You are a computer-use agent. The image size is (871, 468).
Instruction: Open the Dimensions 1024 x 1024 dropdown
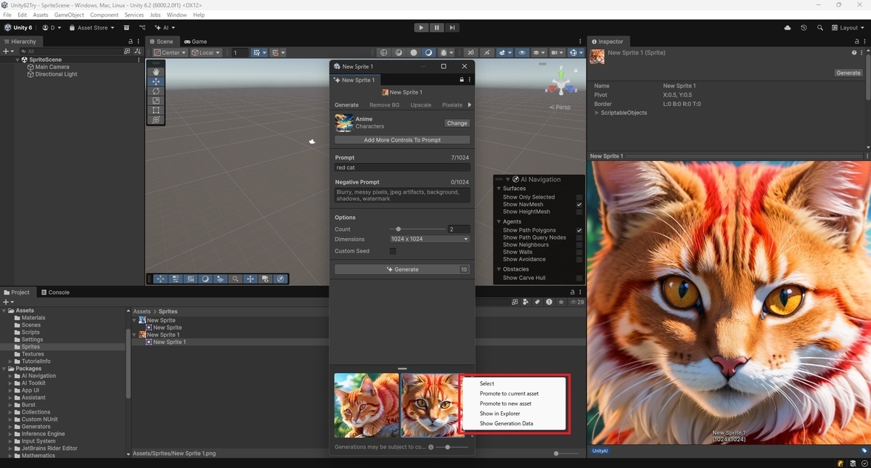(x=430, y=239)
